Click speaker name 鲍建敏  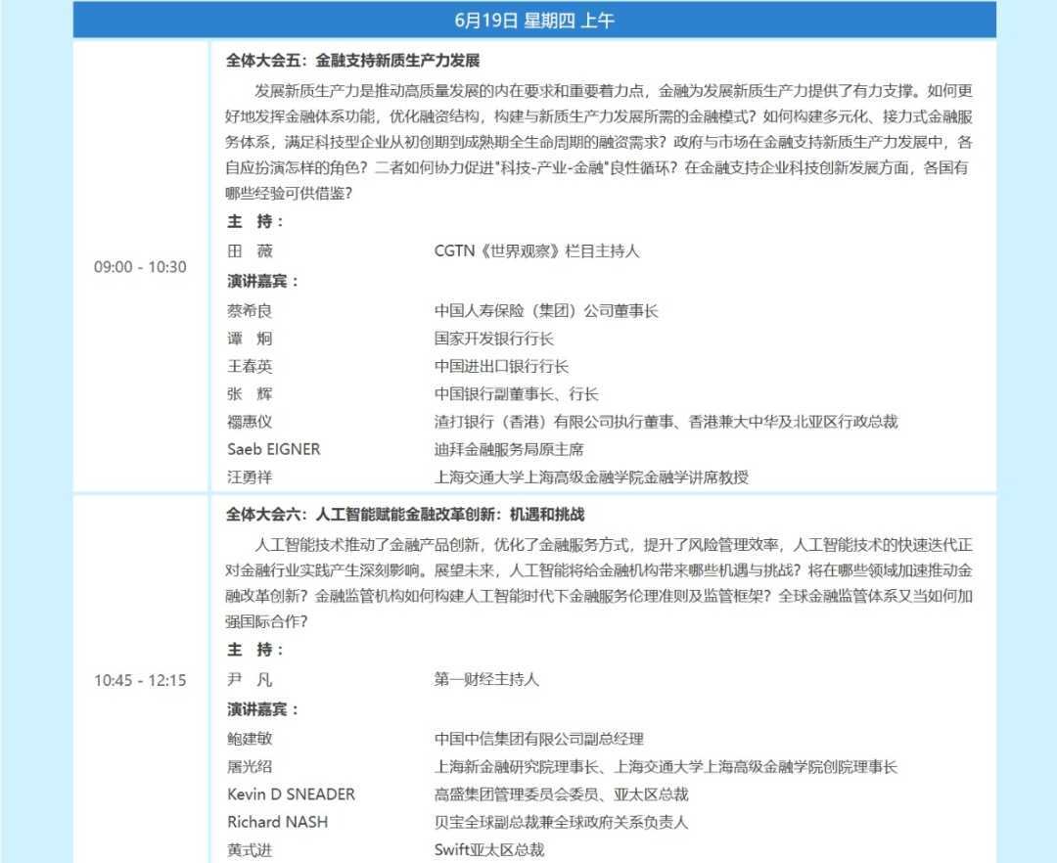coord(250,739)
